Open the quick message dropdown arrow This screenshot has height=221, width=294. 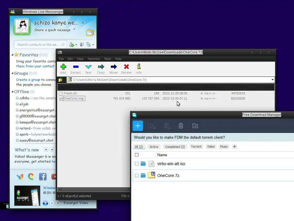coord(74,29)
